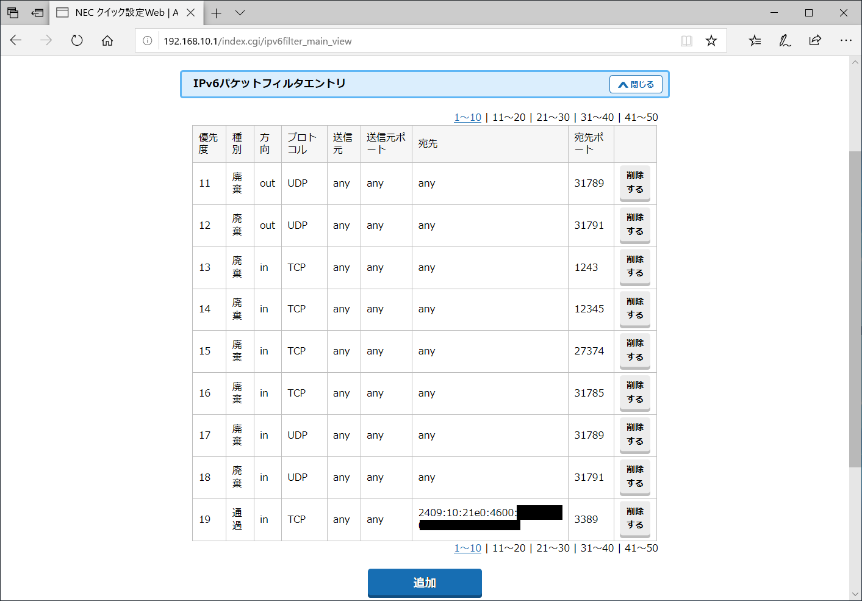The image size is (862, 601).
Task: Click the out direction cell in row 11
Action: coord(267,184)
